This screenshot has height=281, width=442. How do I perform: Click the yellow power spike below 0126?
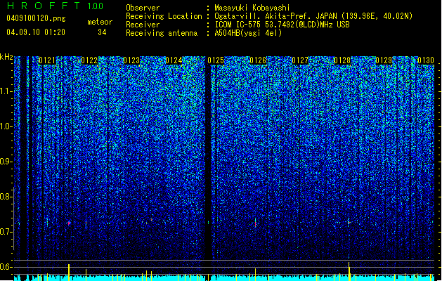pos(255,274)
